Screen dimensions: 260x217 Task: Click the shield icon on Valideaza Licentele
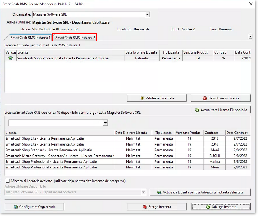pos(142,98)
